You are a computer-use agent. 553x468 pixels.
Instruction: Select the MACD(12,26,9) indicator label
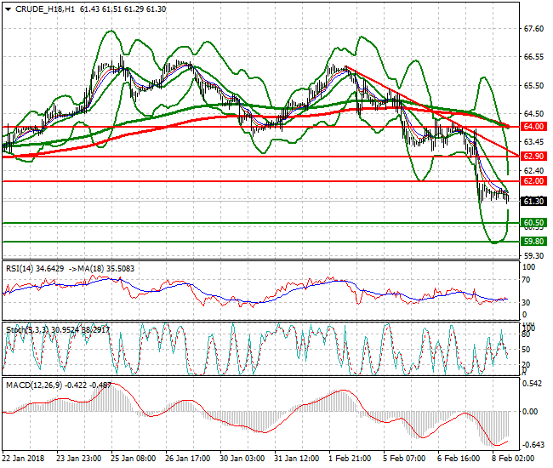coord(34,385)
